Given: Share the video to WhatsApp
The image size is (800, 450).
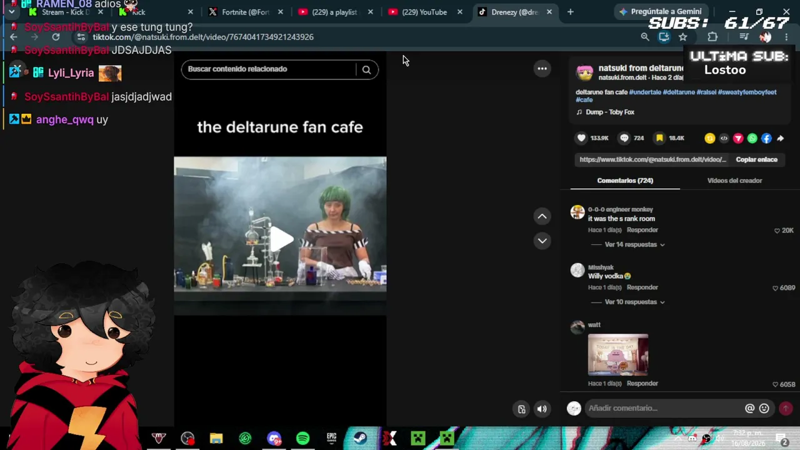Looking at the screenshot, I should [752, 138].
